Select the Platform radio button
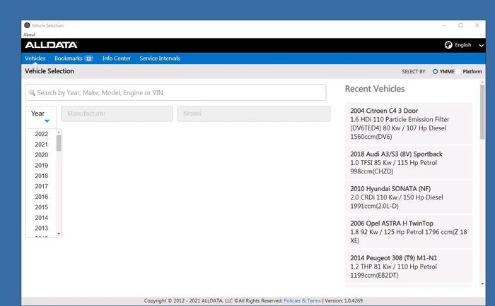495x306 pixels. [459, 71]
